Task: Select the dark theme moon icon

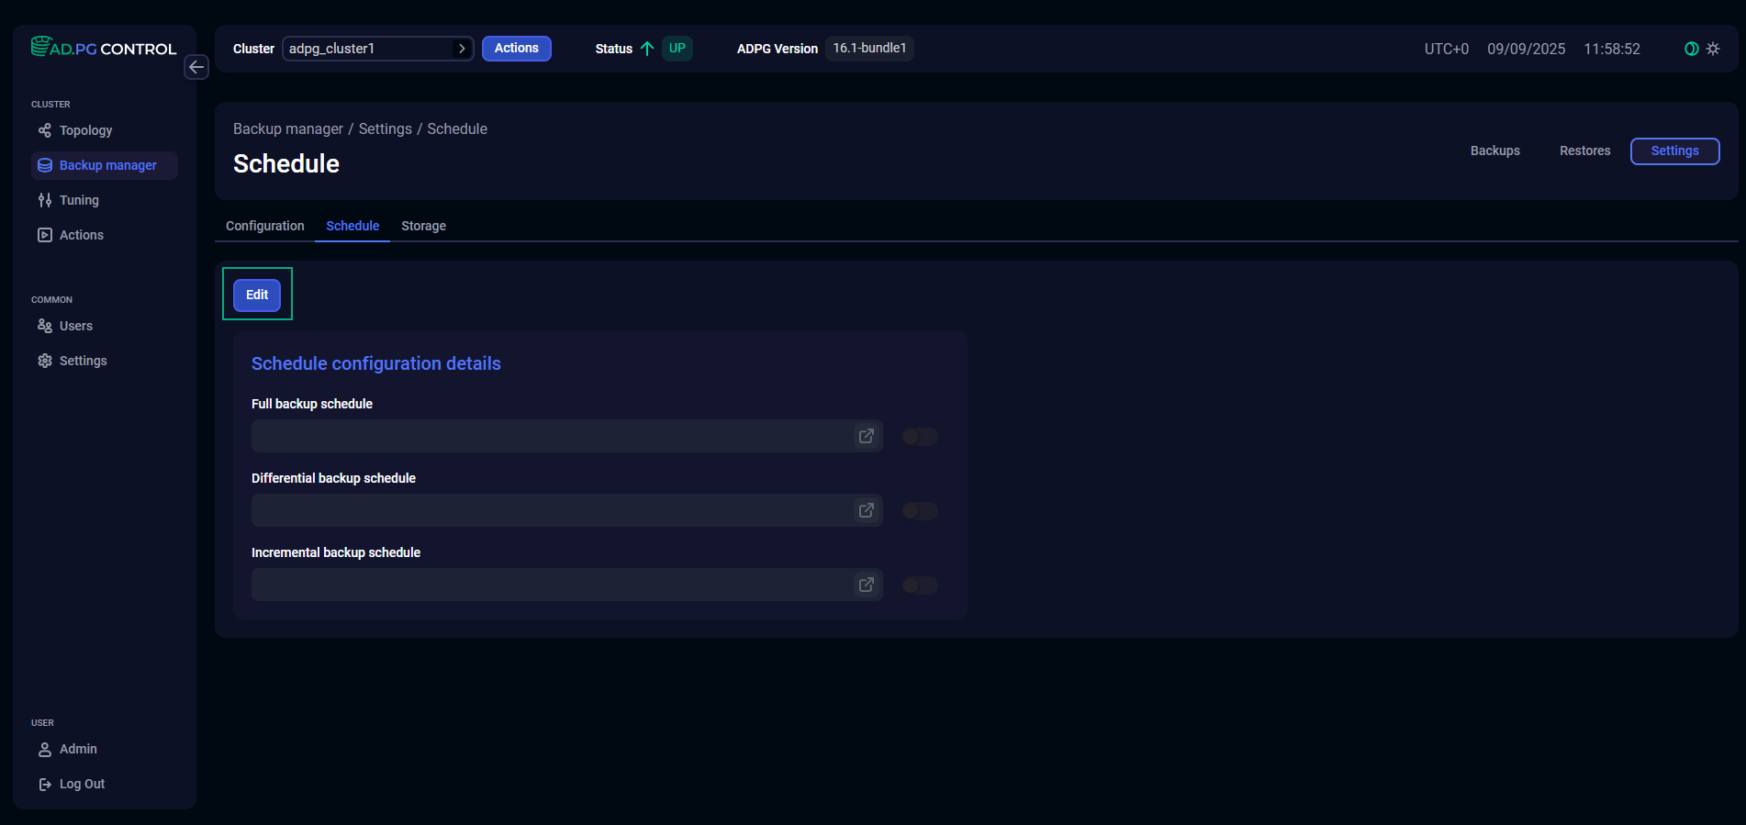Action: click(x=1691, y=49)
